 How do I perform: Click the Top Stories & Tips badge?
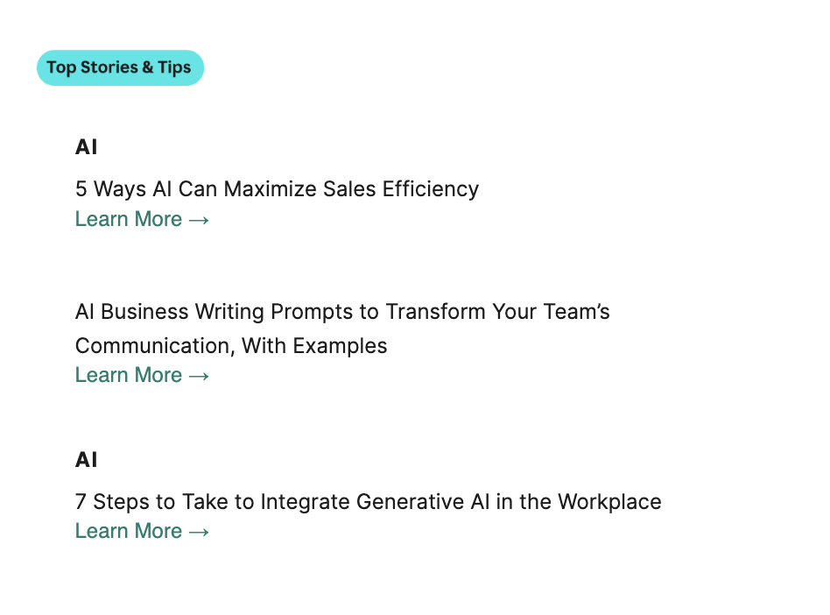(120, 67)
